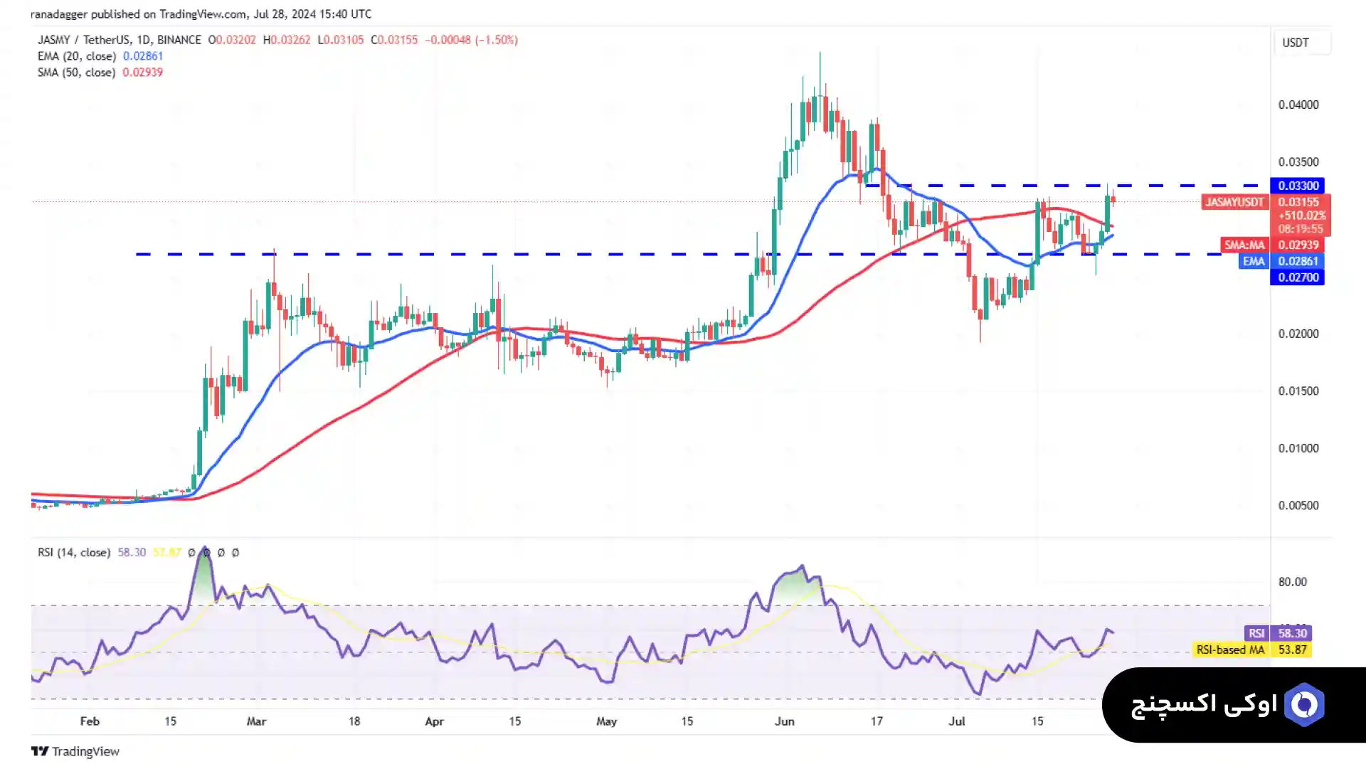Click the SMA (50, close) indicator label
This screenshot has width=1366, height=769.
click(77, 73)
